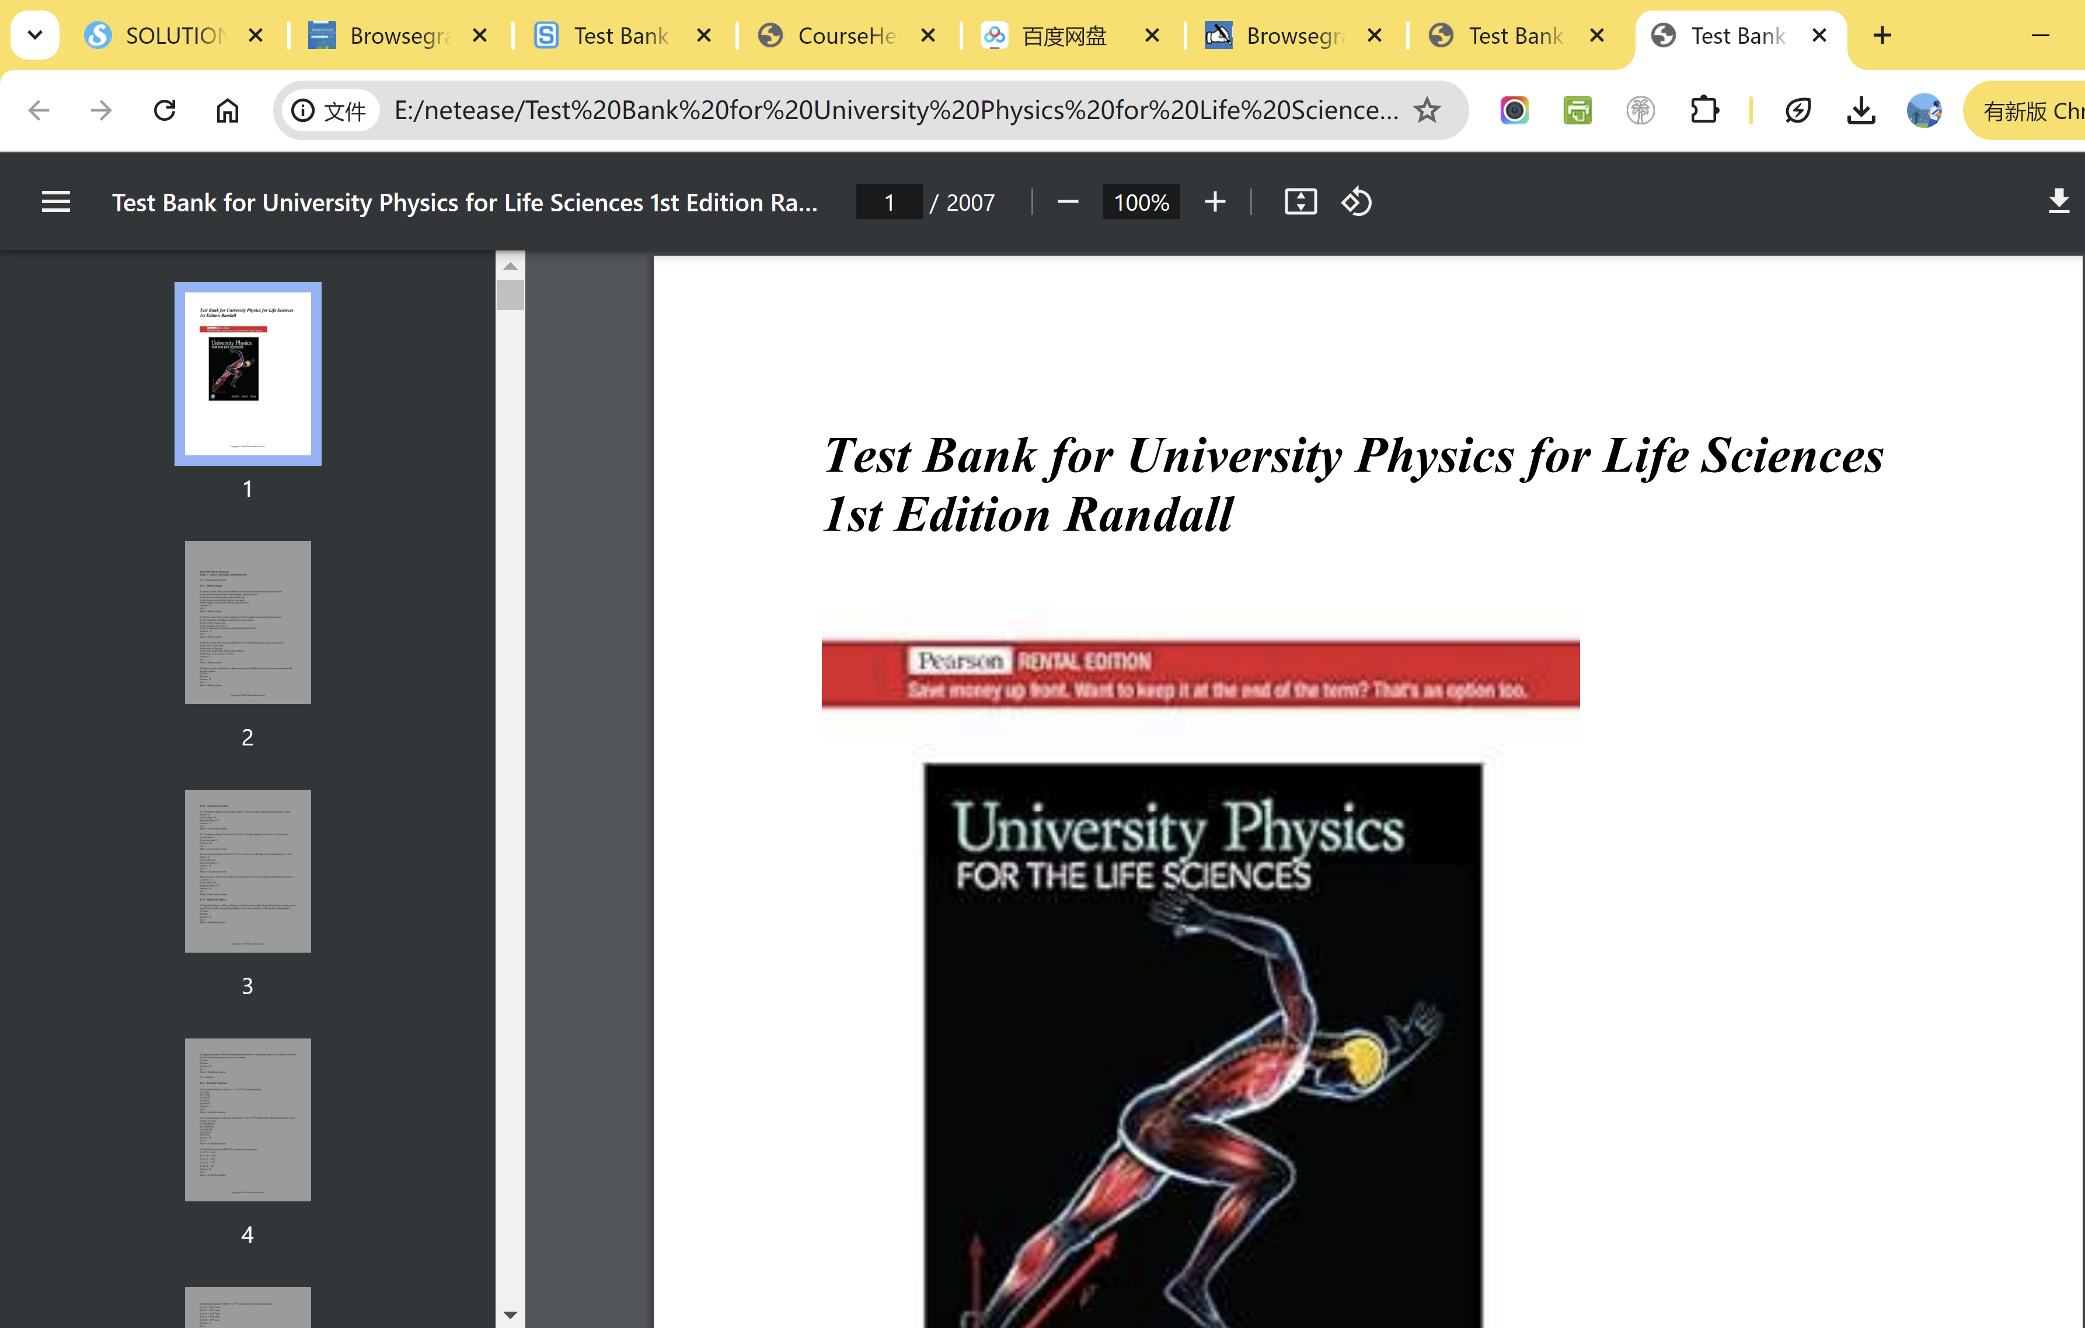Zoom out the PDF with minus

pos(1069,203)
